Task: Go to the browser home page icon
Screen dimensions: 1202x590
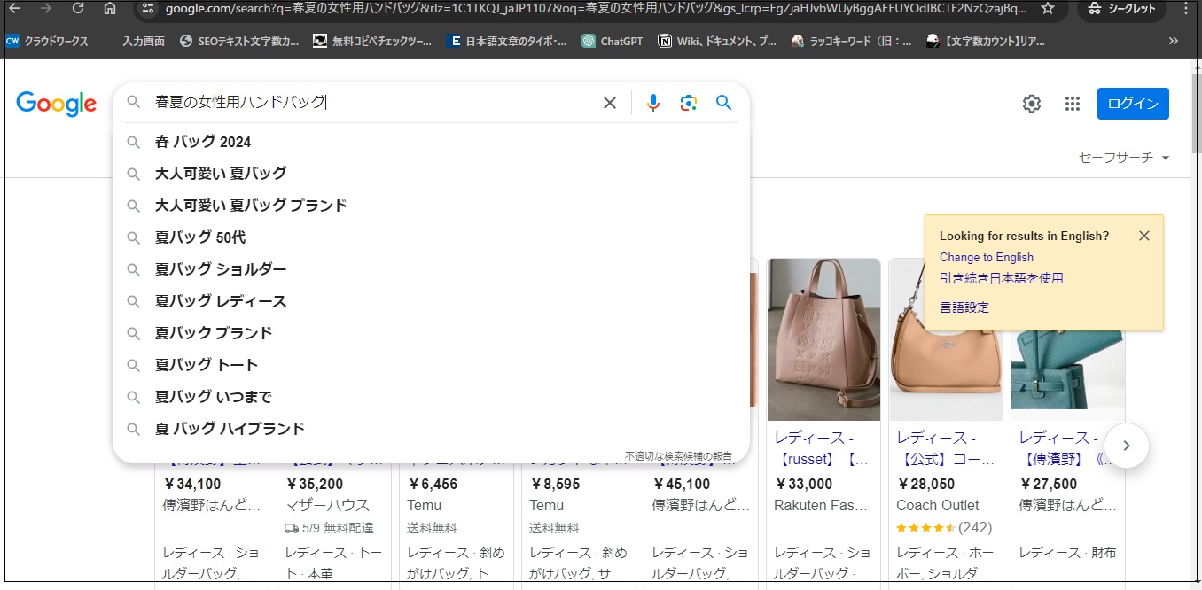Action: click(x=110, y=8)
